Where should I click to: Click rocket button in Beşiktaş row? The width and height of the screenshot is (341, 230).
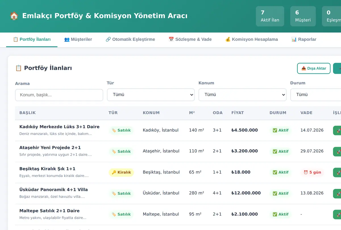pyautogui.click(x=337, y=172)
